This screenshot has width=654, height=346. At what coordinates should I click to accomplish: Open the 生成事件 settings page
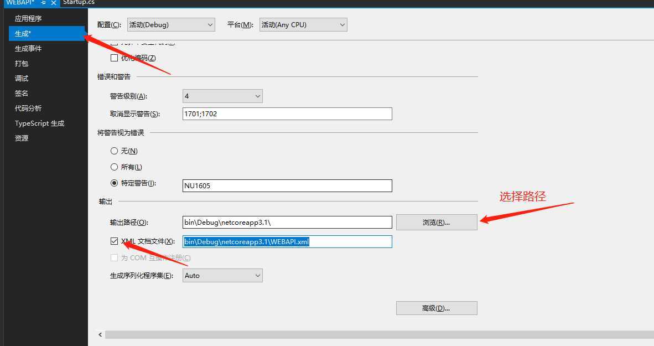click(28, 48)
